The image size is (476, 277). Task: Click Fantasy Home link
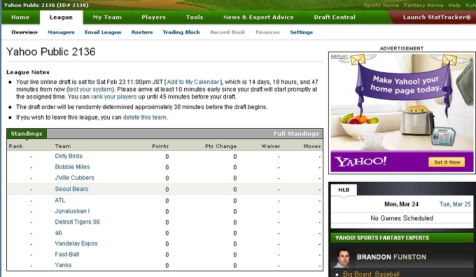(424, 5)
